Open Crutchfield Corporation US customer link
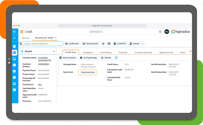This screenshot has width=203, height=125. coord(45,59)
